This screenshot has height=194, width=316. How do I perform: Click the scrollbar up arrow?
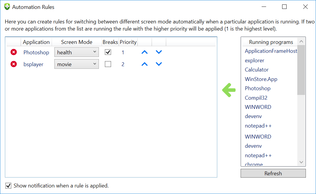click(x=301, y=41)
